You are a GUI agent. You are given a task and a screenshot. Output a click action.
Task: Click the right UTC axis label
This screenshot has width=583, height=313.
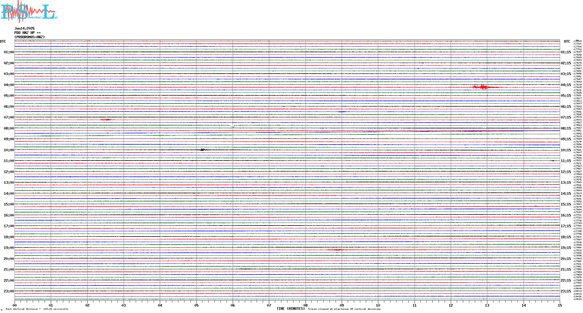click(x=567, y=41)
